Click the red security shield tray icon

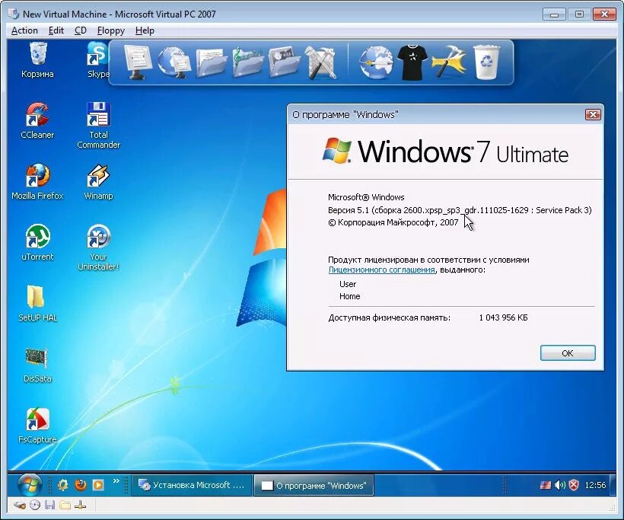coord(574,485)
